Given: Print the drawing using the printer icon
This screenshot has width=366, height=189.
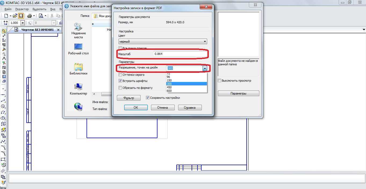Looking at the screenshot, I should point(30,16).
